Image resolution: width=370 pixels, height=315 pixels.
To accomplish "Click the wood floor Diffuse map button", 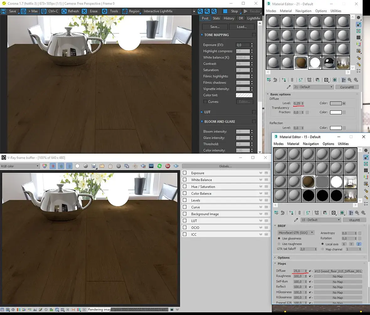I will pos(338,271).
